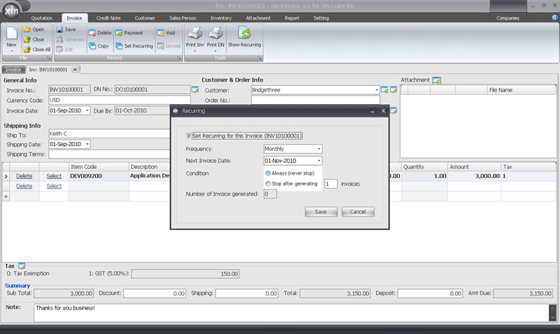Click the Companies menu item

click(x=507, y=18)
